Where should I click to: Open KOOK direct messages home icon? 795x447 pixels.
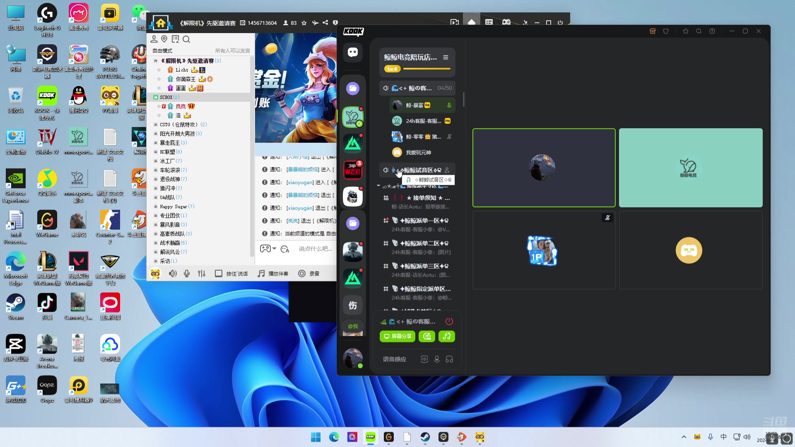point(353,52)
